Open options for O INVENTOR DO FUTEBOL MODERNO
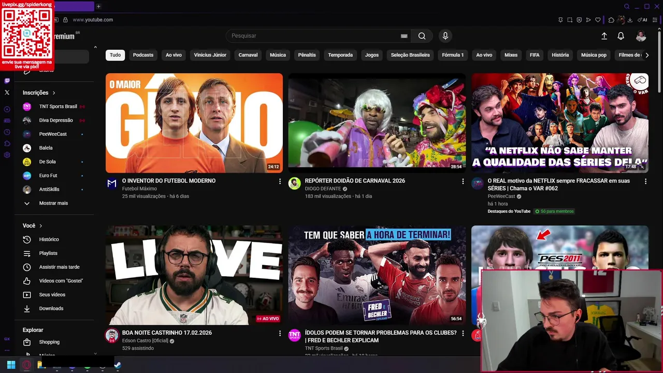The image size is (663, 373). pos(280,181)
